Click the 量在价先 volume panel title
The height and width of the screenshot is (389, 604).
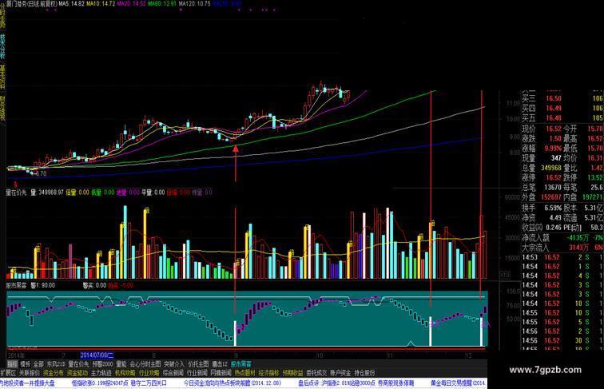(x=16, y=193)
